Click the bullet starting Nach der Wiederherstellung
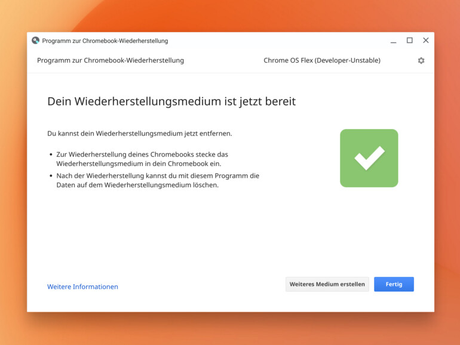The image size is (460, 345). coord(158,180)
